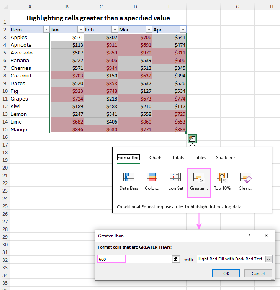Open the Item column filter dropdown
Screen dimensions: 280x290
coord(46,30)
